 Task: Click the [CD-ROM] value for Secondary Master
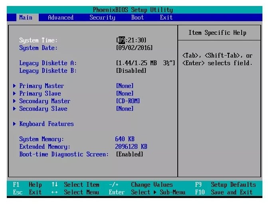pyautogui.click(x=128, y=101)
